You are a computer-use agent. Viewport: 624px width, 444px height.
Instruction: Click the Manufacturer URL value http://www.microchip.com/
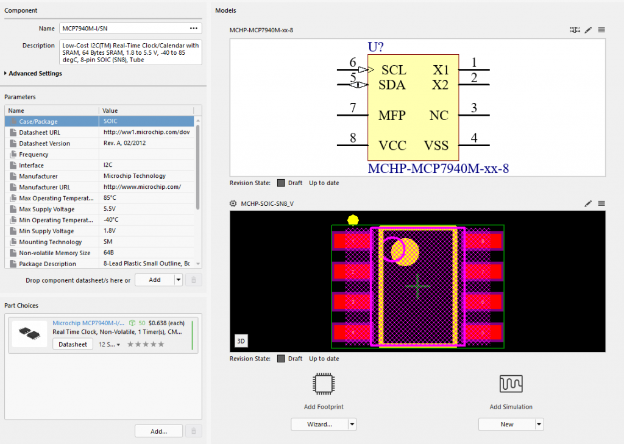point(142,186)
